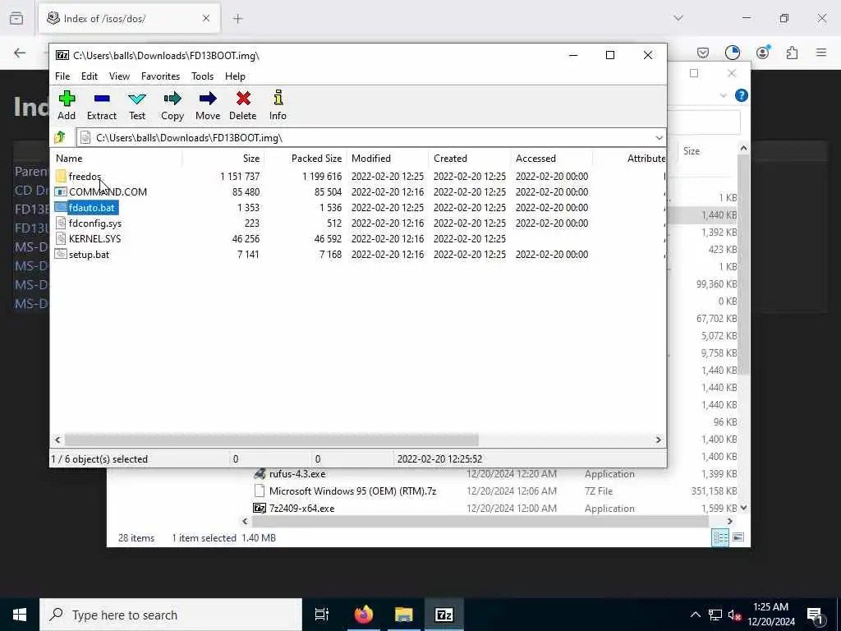Open Firefox application menu (hamburger)
841x631 pixels.
coord(821,52)
